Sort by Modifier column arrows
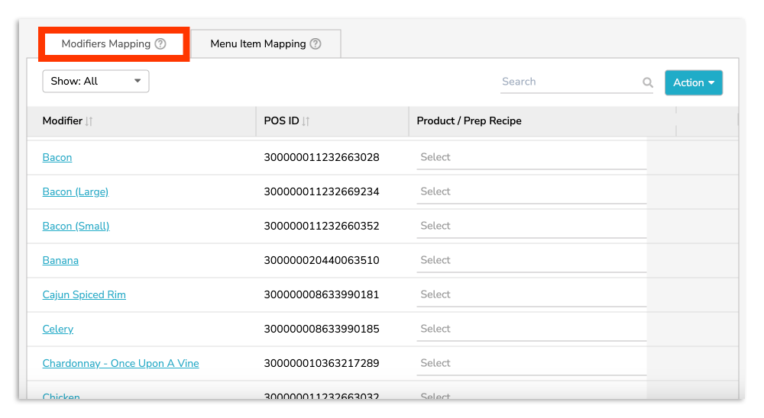764x418 pixels. pyautogui.click(x=89, y=121)
